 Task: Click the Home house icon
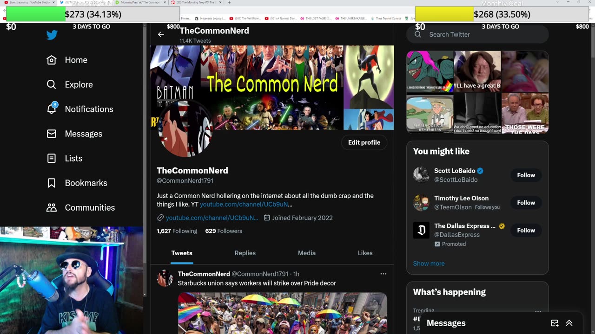pyautogui.click(x=52, y=60)
